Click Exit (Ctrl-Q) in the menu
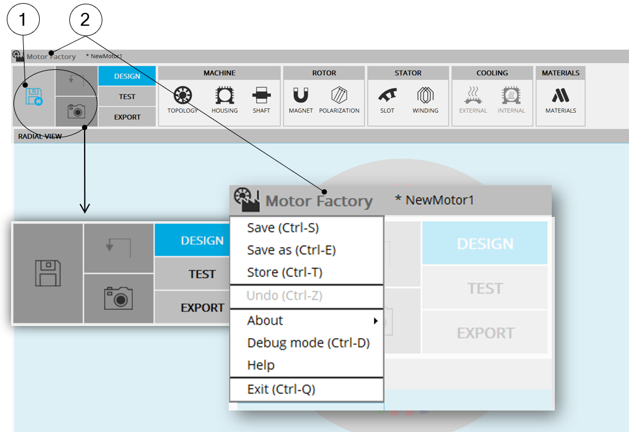629x432 pixels. (281, 388)
